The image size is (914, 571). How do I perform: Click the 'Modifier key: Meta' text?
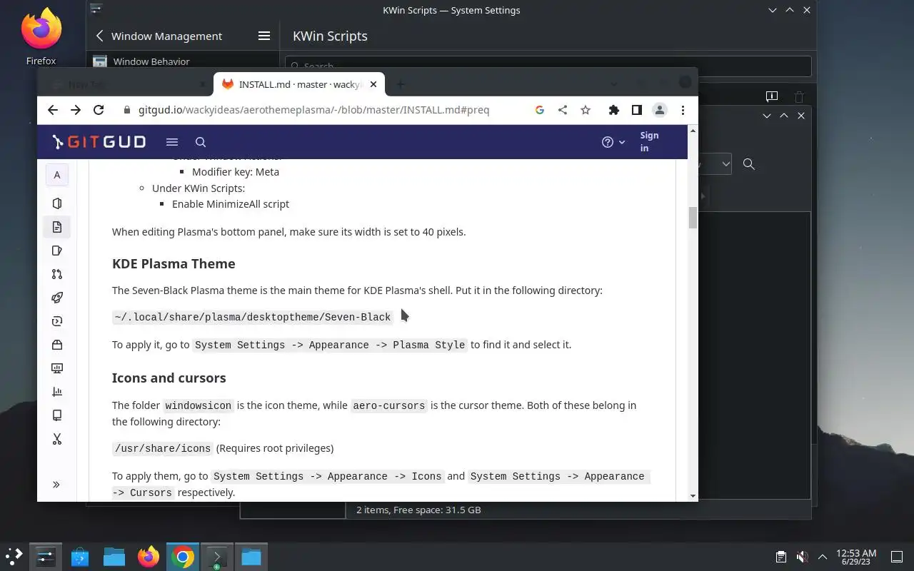(236, 172)
